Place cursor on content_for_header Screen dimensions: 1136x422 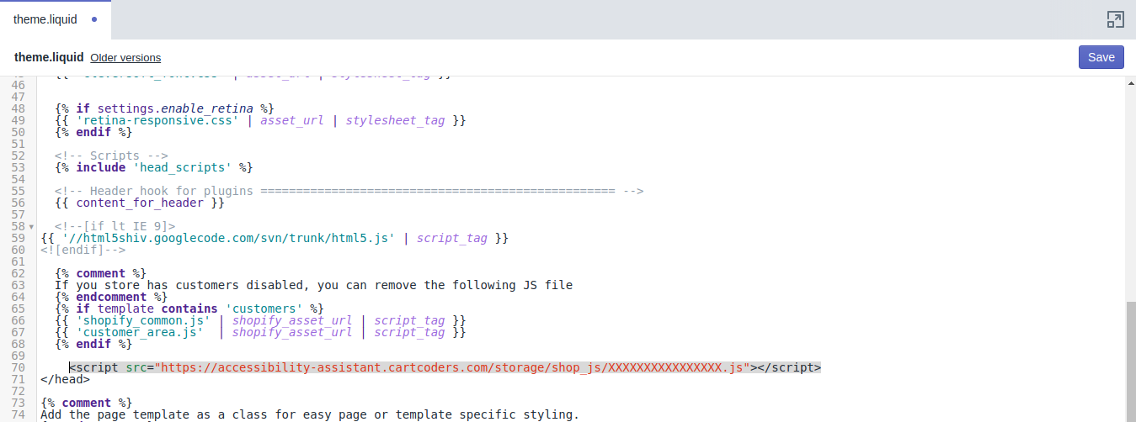pos(139,203)
